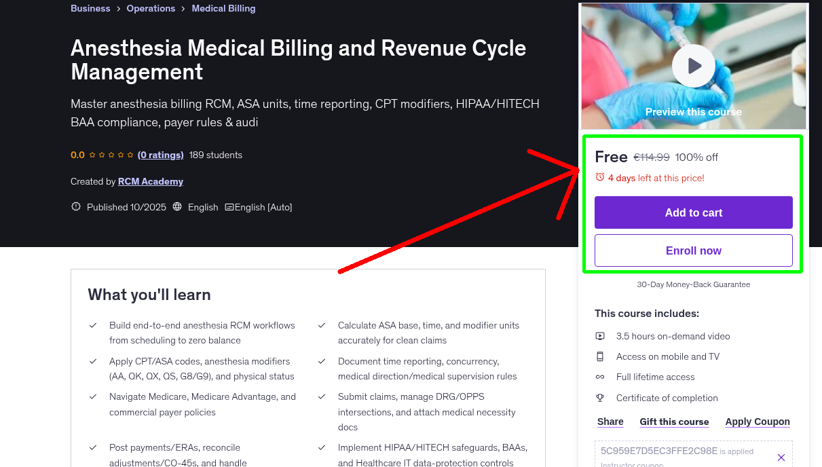
Task: Gift this course to someone
Action: (674, 422)
